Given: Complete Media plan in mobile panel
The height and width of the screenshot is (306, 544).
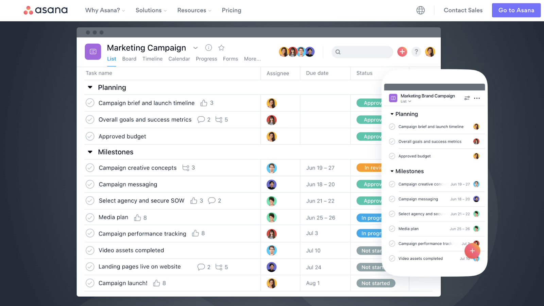Looking at the screenshot, I should tap(392, 229).
